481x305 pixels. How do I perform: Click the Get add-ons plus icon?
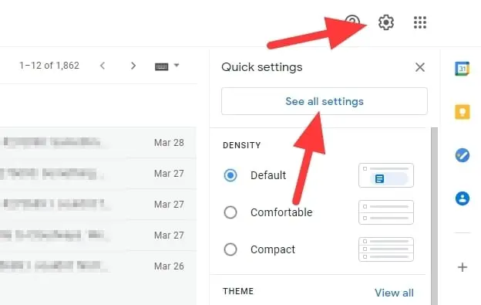pos(462,267)
